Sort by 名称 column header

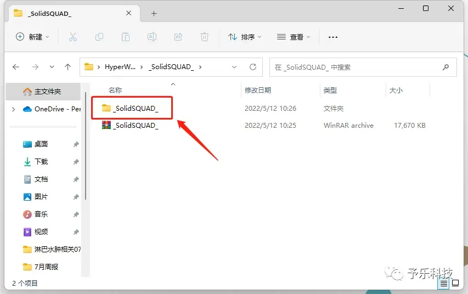(115, 90)
